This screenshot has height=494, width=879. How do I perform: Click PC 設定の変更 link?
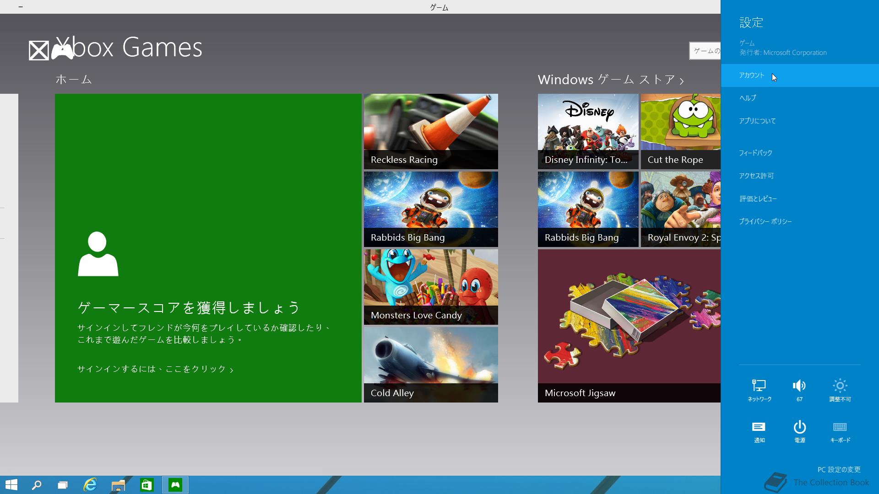[x=839, y=469]
